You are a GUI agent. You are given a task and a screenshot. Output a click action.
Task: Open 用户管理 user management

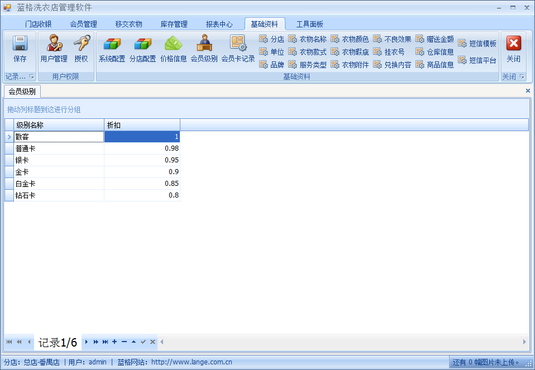(x=54, y=49)
